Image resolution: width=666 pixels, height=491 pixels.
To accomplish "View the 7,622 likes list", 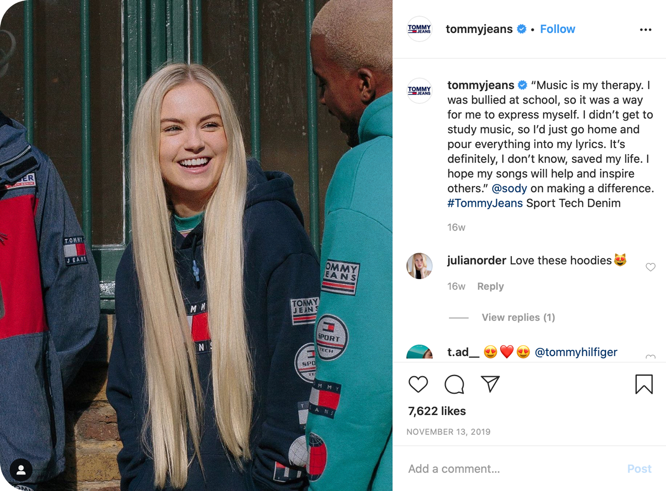I will (437, 411).
